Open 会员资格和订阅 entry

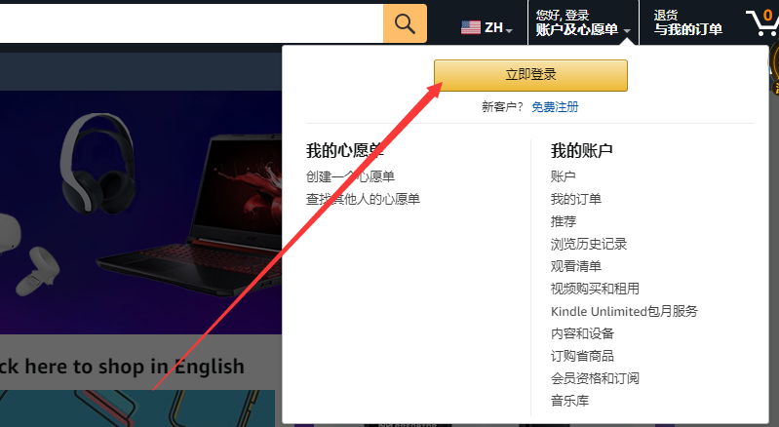595,378
